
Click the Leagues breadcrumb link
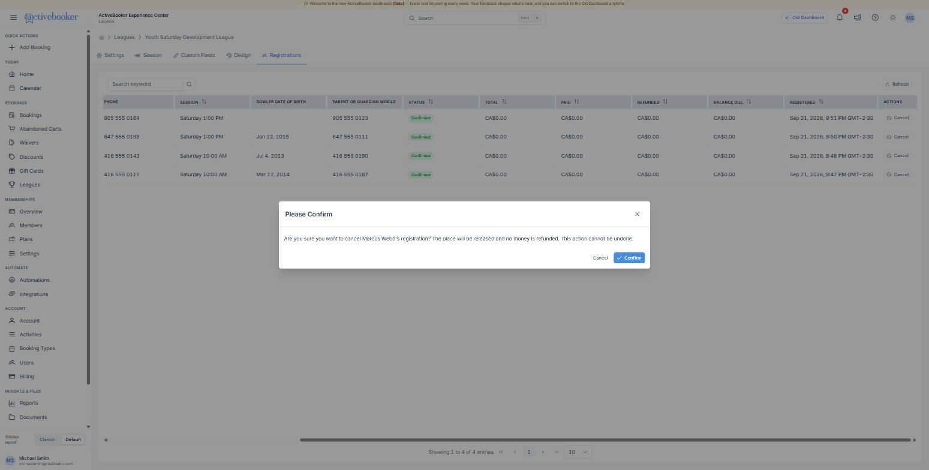click(124, 37)
